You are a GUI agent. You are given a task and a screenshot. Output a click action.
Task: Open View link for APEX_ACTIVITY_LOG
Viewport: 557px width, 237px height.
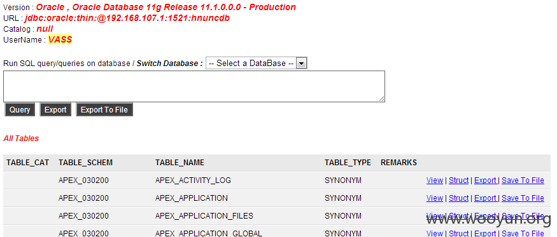pyautogui.click(x=434, y=180)
